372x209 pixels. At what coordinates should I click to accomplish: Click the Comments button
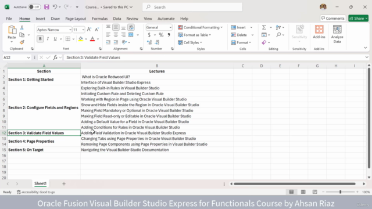pyautogui.click(x=333, y=18)
